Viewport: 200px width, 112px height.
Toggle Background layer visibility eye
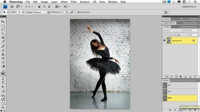164,40
